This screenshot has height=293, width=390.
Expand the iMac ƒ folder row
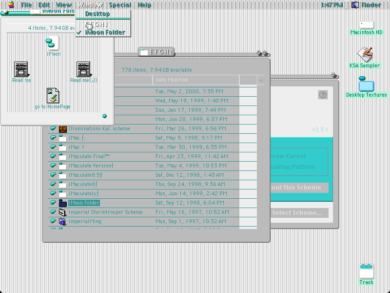[53, 138]
